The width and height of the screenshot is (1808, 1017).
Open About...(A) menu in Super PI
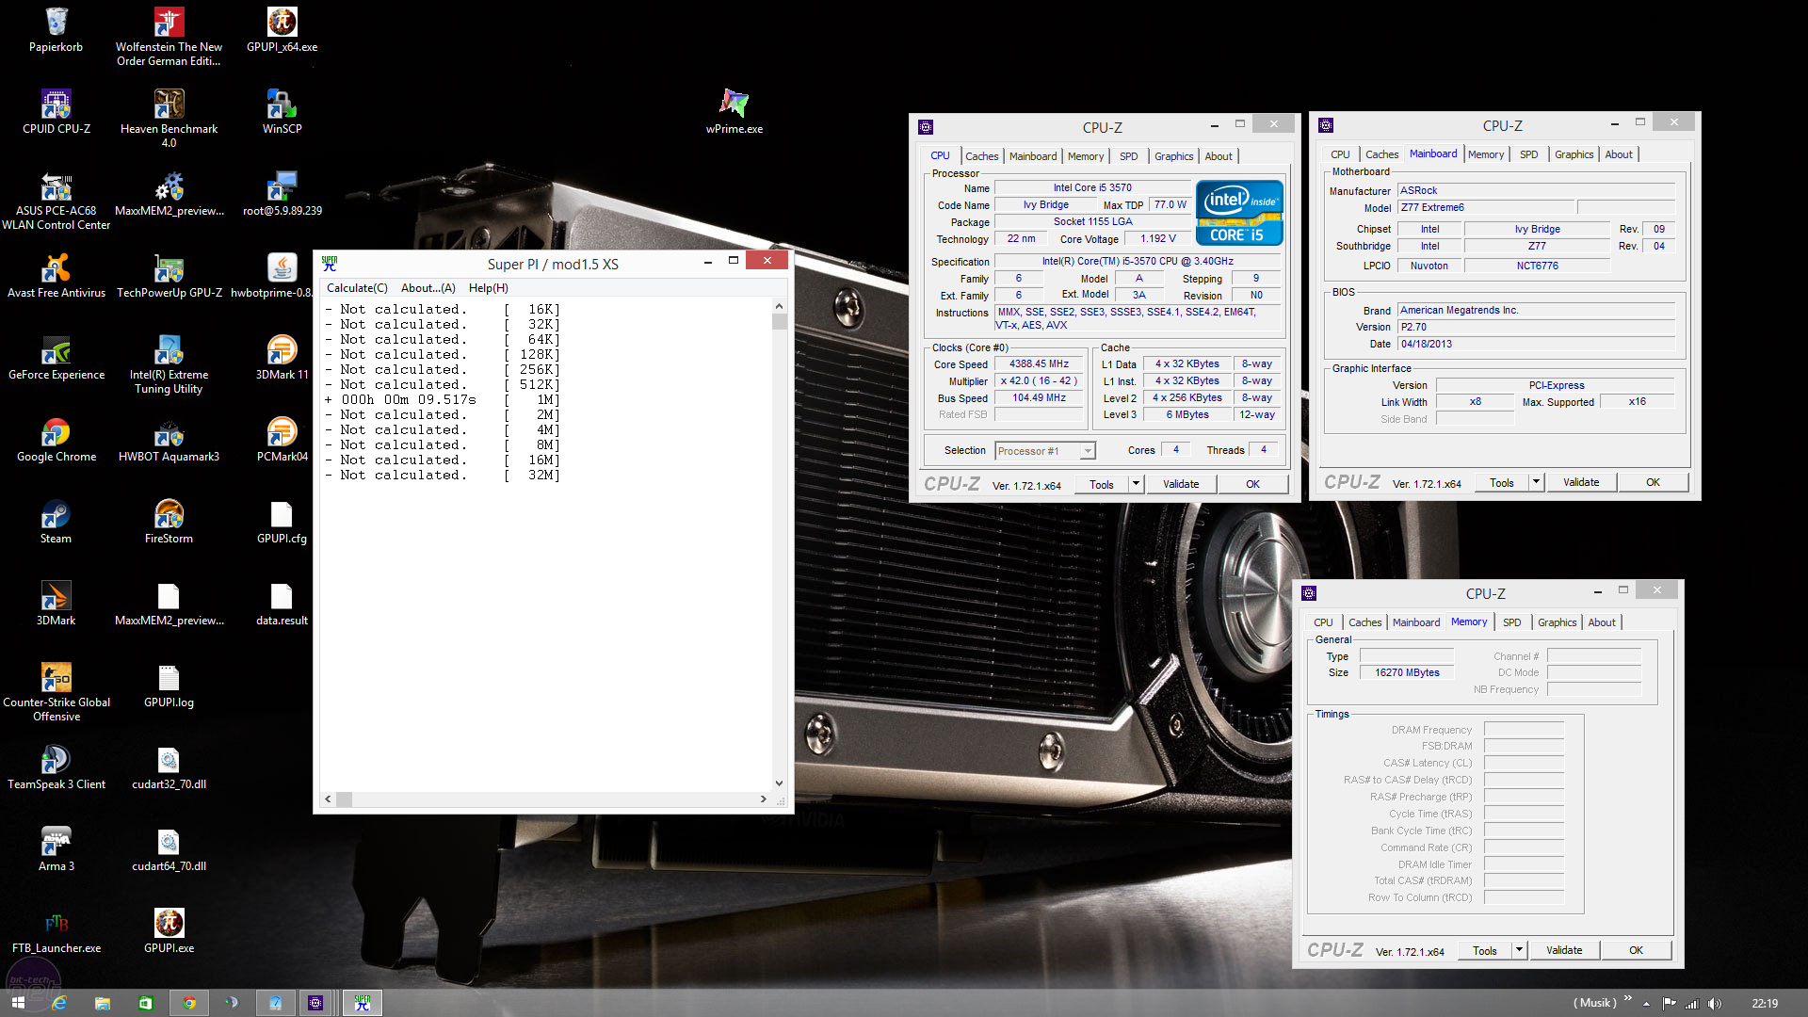click(428, 288)
